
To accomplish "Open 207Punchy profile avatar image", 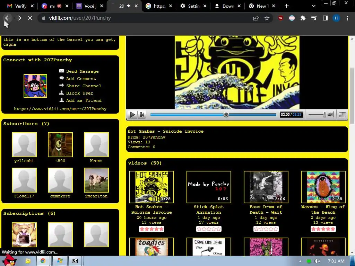I will pos(35,86).
